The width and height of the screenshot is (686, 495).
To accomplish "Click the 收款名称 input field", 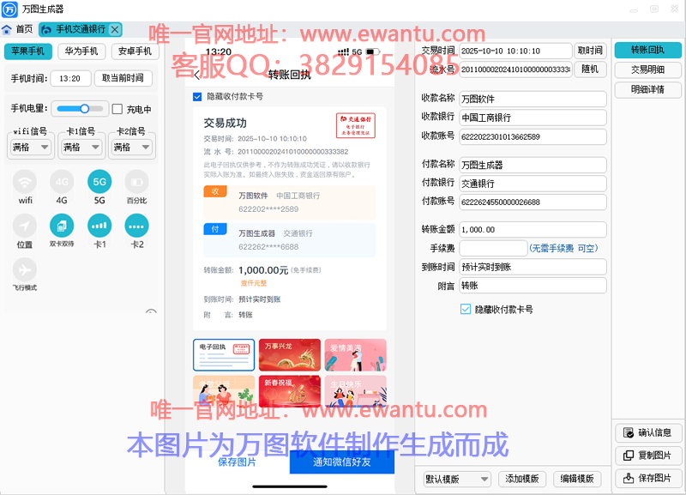I will click(533, 99).
